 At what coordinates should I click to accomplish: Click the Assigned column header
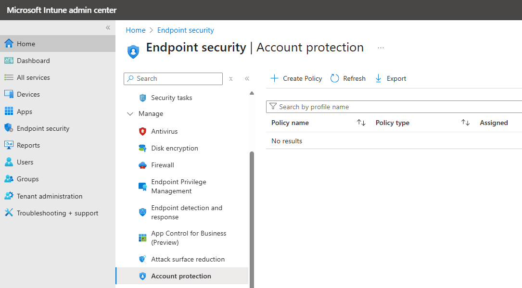click(494, 123)
